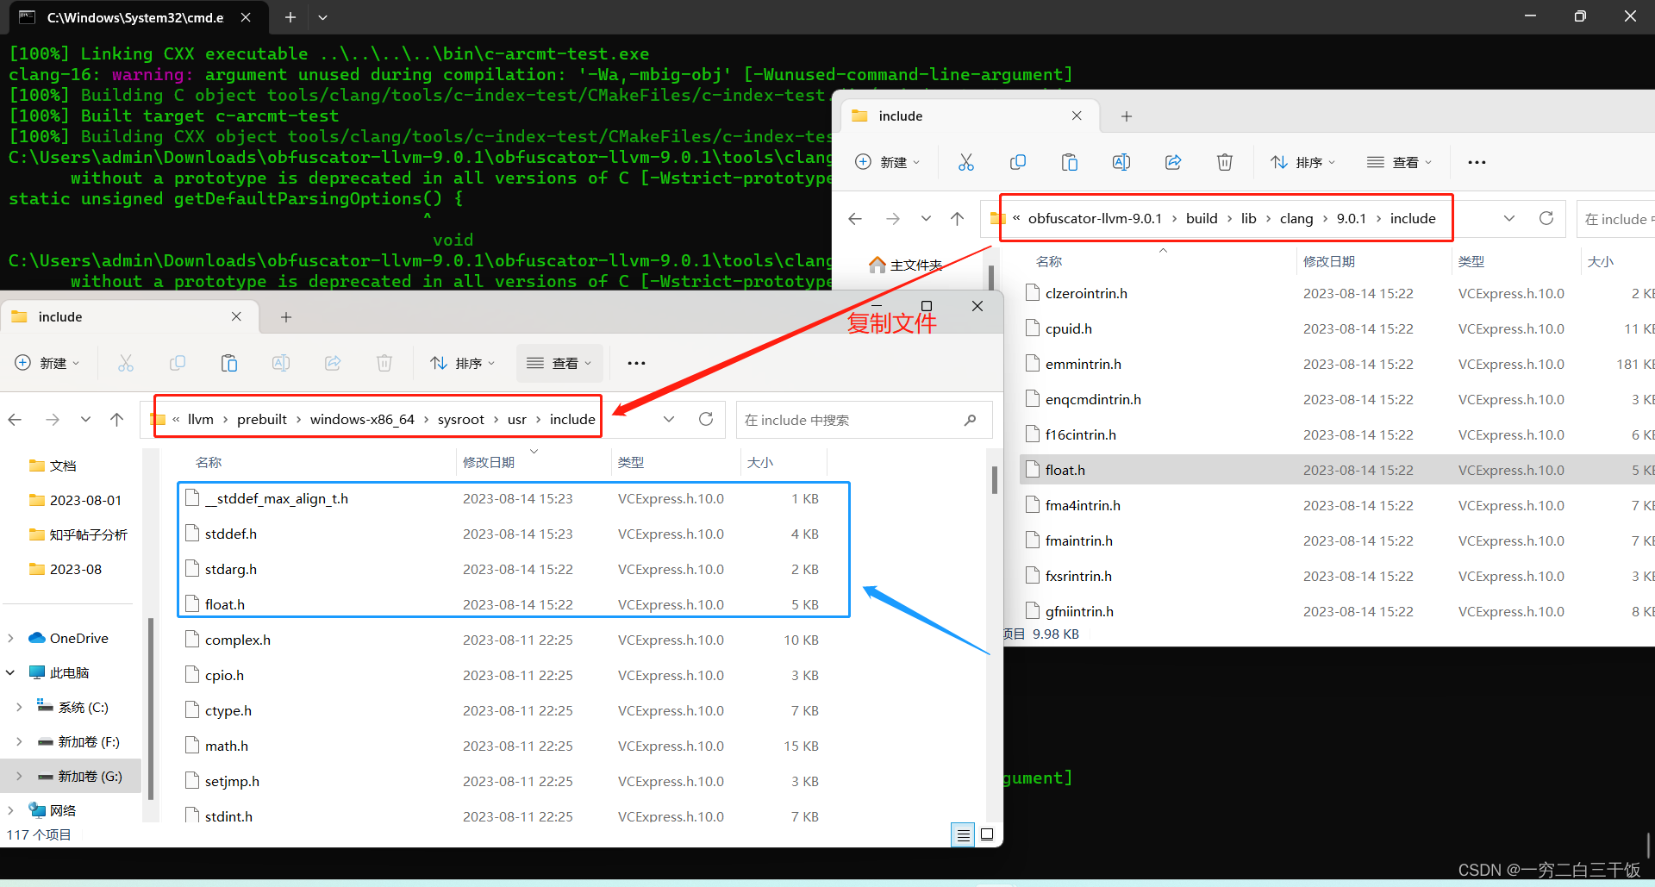Click the 在 include 中搜索 search box
This screenshot has width=1655, height=887.
pyautogui.click(x=862, y=419)
